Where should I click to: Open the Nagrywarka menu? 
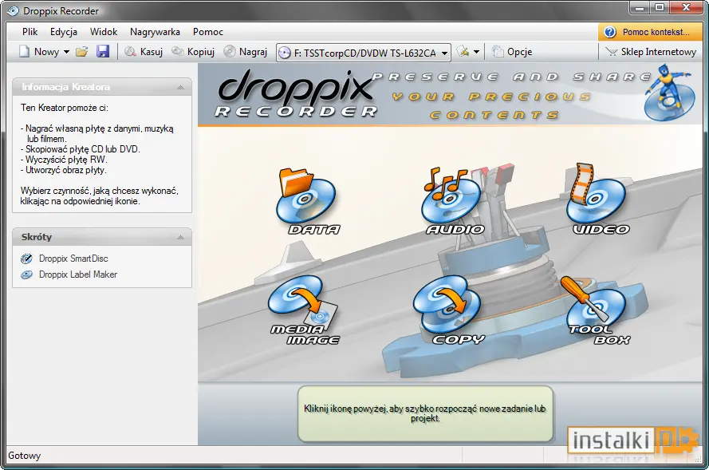[x=155, y=32]
